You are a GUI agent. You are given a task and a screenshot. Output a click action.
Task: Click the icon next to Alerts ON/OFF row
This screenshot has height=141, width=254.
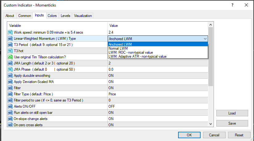10,106
